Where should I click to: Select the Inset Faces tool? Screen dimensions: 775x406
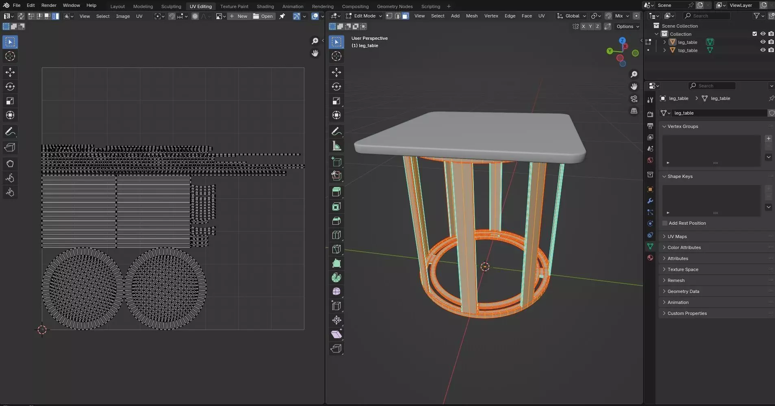(x=336, y=206)
